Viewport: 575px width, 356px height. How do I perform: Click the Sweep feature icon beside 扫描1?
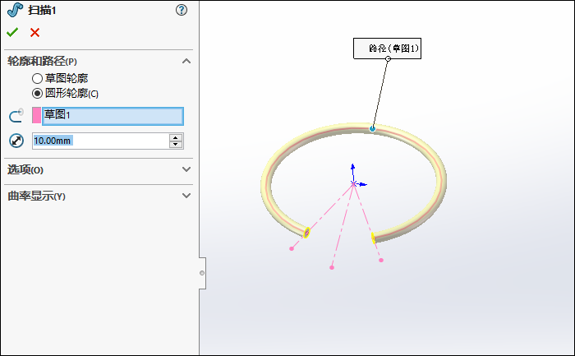click(x=15, y=10)
